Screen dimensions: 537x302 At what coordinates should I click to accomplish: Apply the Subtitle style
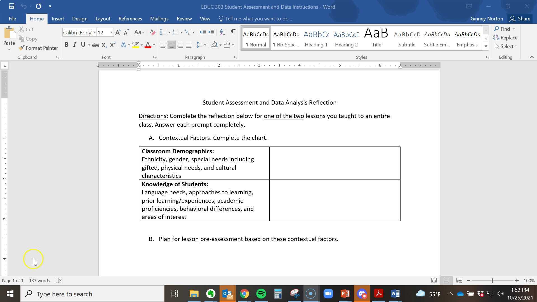pos(407,38)
